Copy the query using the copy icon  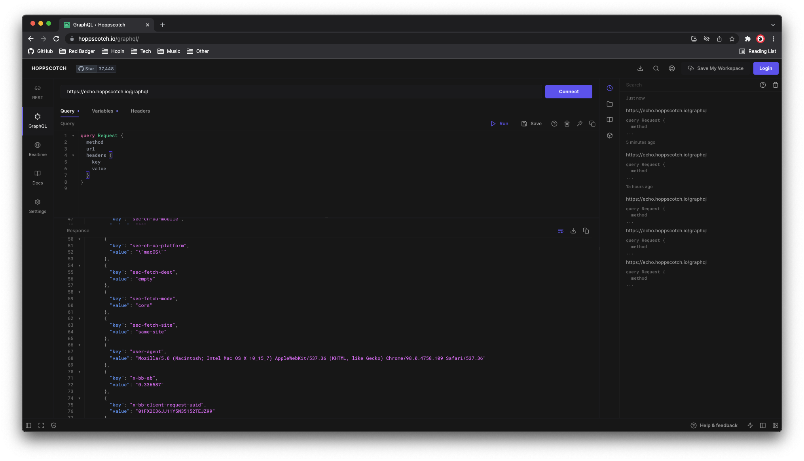(592, 124)
